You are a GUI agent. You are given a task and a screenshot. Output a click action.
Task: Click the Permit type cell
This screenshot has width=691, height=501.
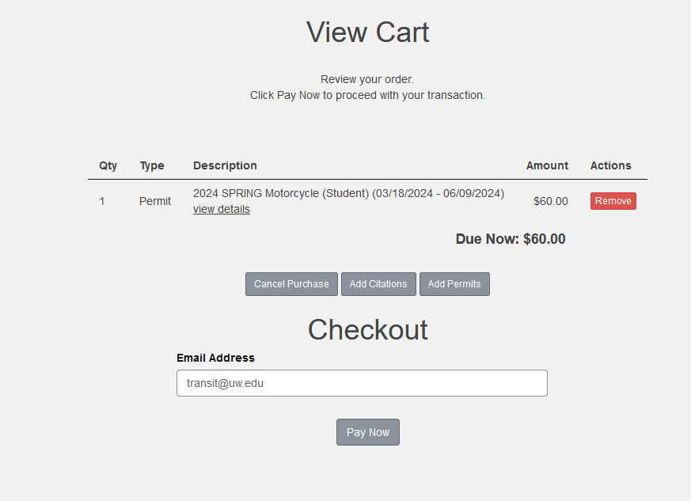click(x=155, y=201)
